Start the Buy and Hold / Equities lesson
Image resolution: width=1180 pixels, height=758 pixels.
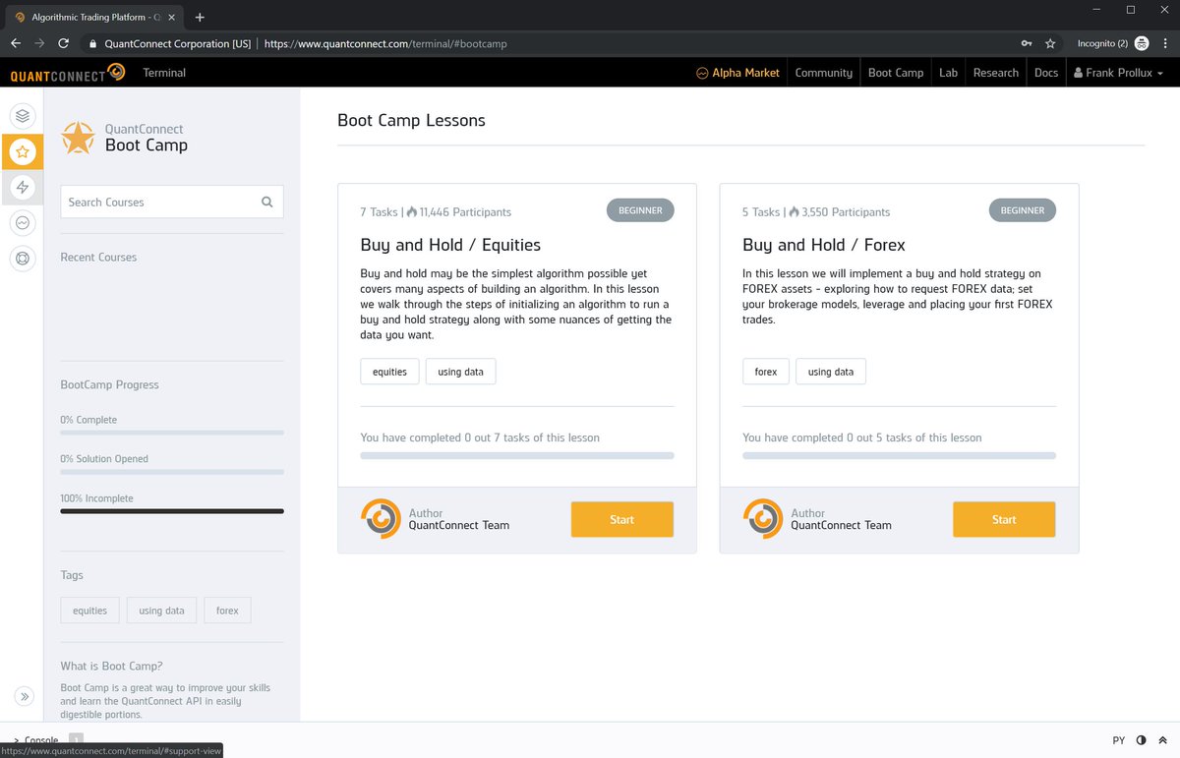[621, 519]
